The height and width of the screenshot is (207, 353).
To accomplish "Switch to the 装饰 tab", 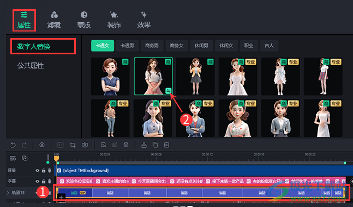I will coord(114,20).
